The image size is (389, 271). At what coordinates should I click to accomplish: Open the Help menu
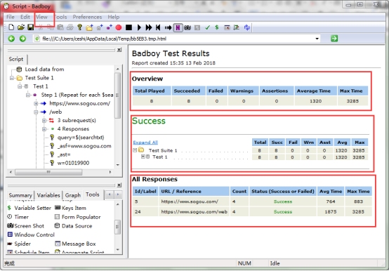(x=114, y=17)
